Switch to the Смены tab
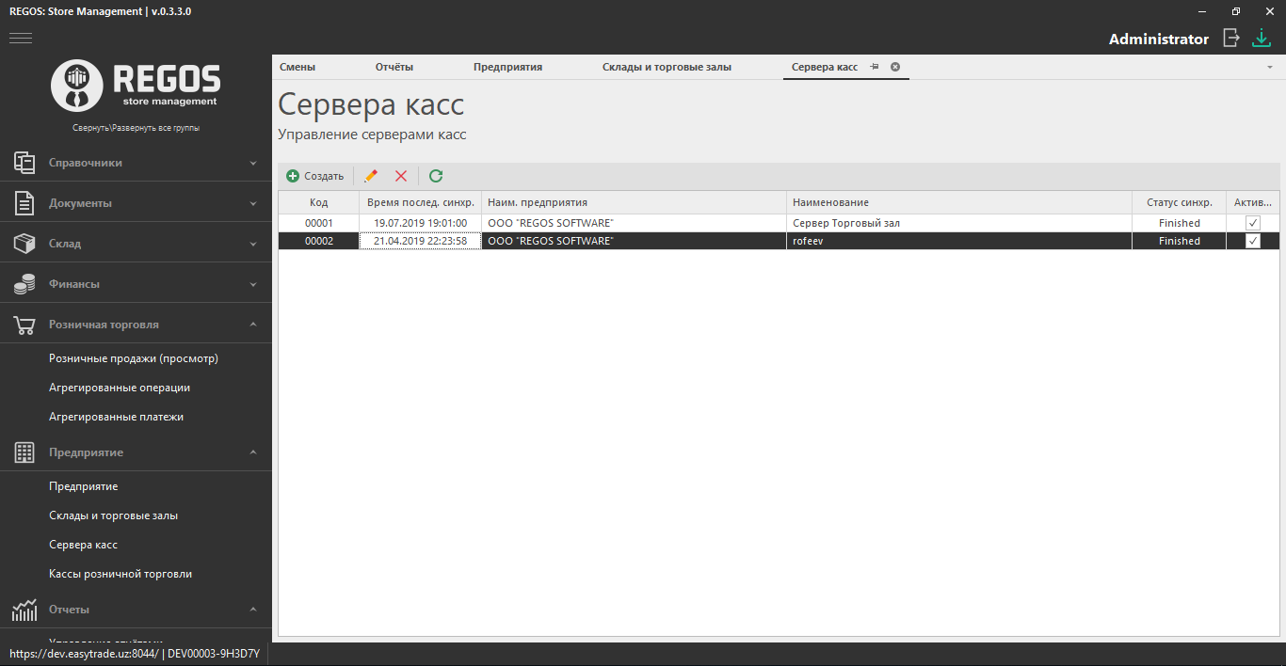Viewport: 1286px width, 666px height. (297, 67)
